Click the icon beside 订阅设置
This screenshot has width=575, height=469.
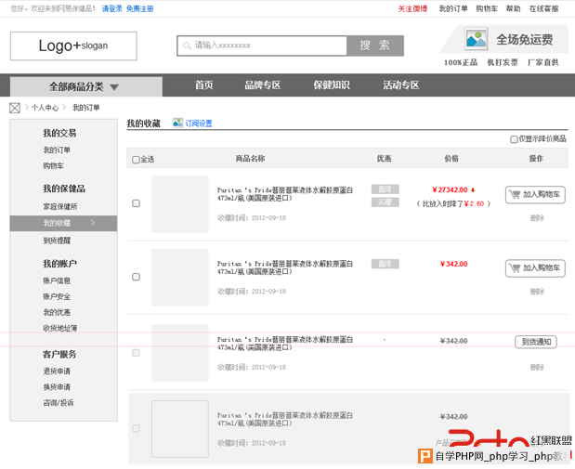pyautogui.click(x=177, y=123)
